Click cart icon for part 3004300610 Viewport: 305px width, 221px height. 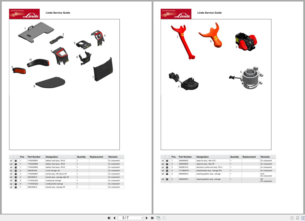coord(11,187)
